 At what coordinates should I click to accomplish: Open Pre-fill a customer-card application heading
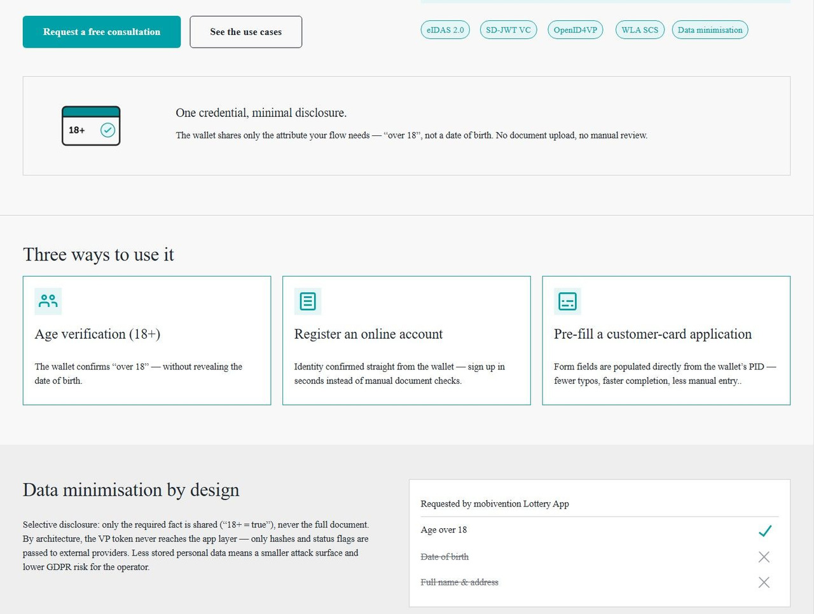point(652,334)
